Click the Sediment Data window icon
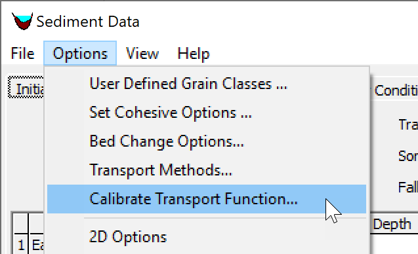This screenshot has width=418, height=254. tap(22, 21)
